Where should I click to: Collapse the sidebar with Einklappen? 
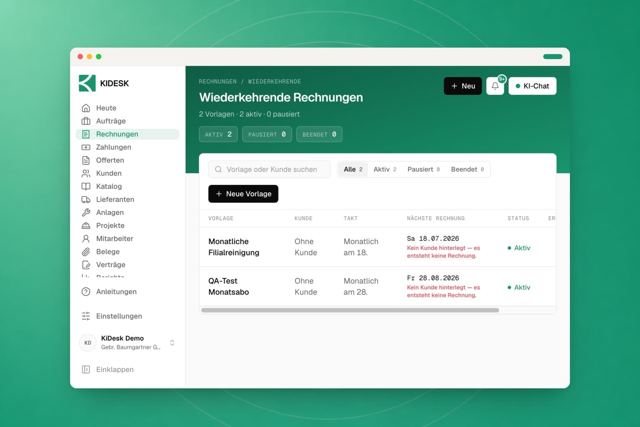pyautogui.click(x=108, y=369)
